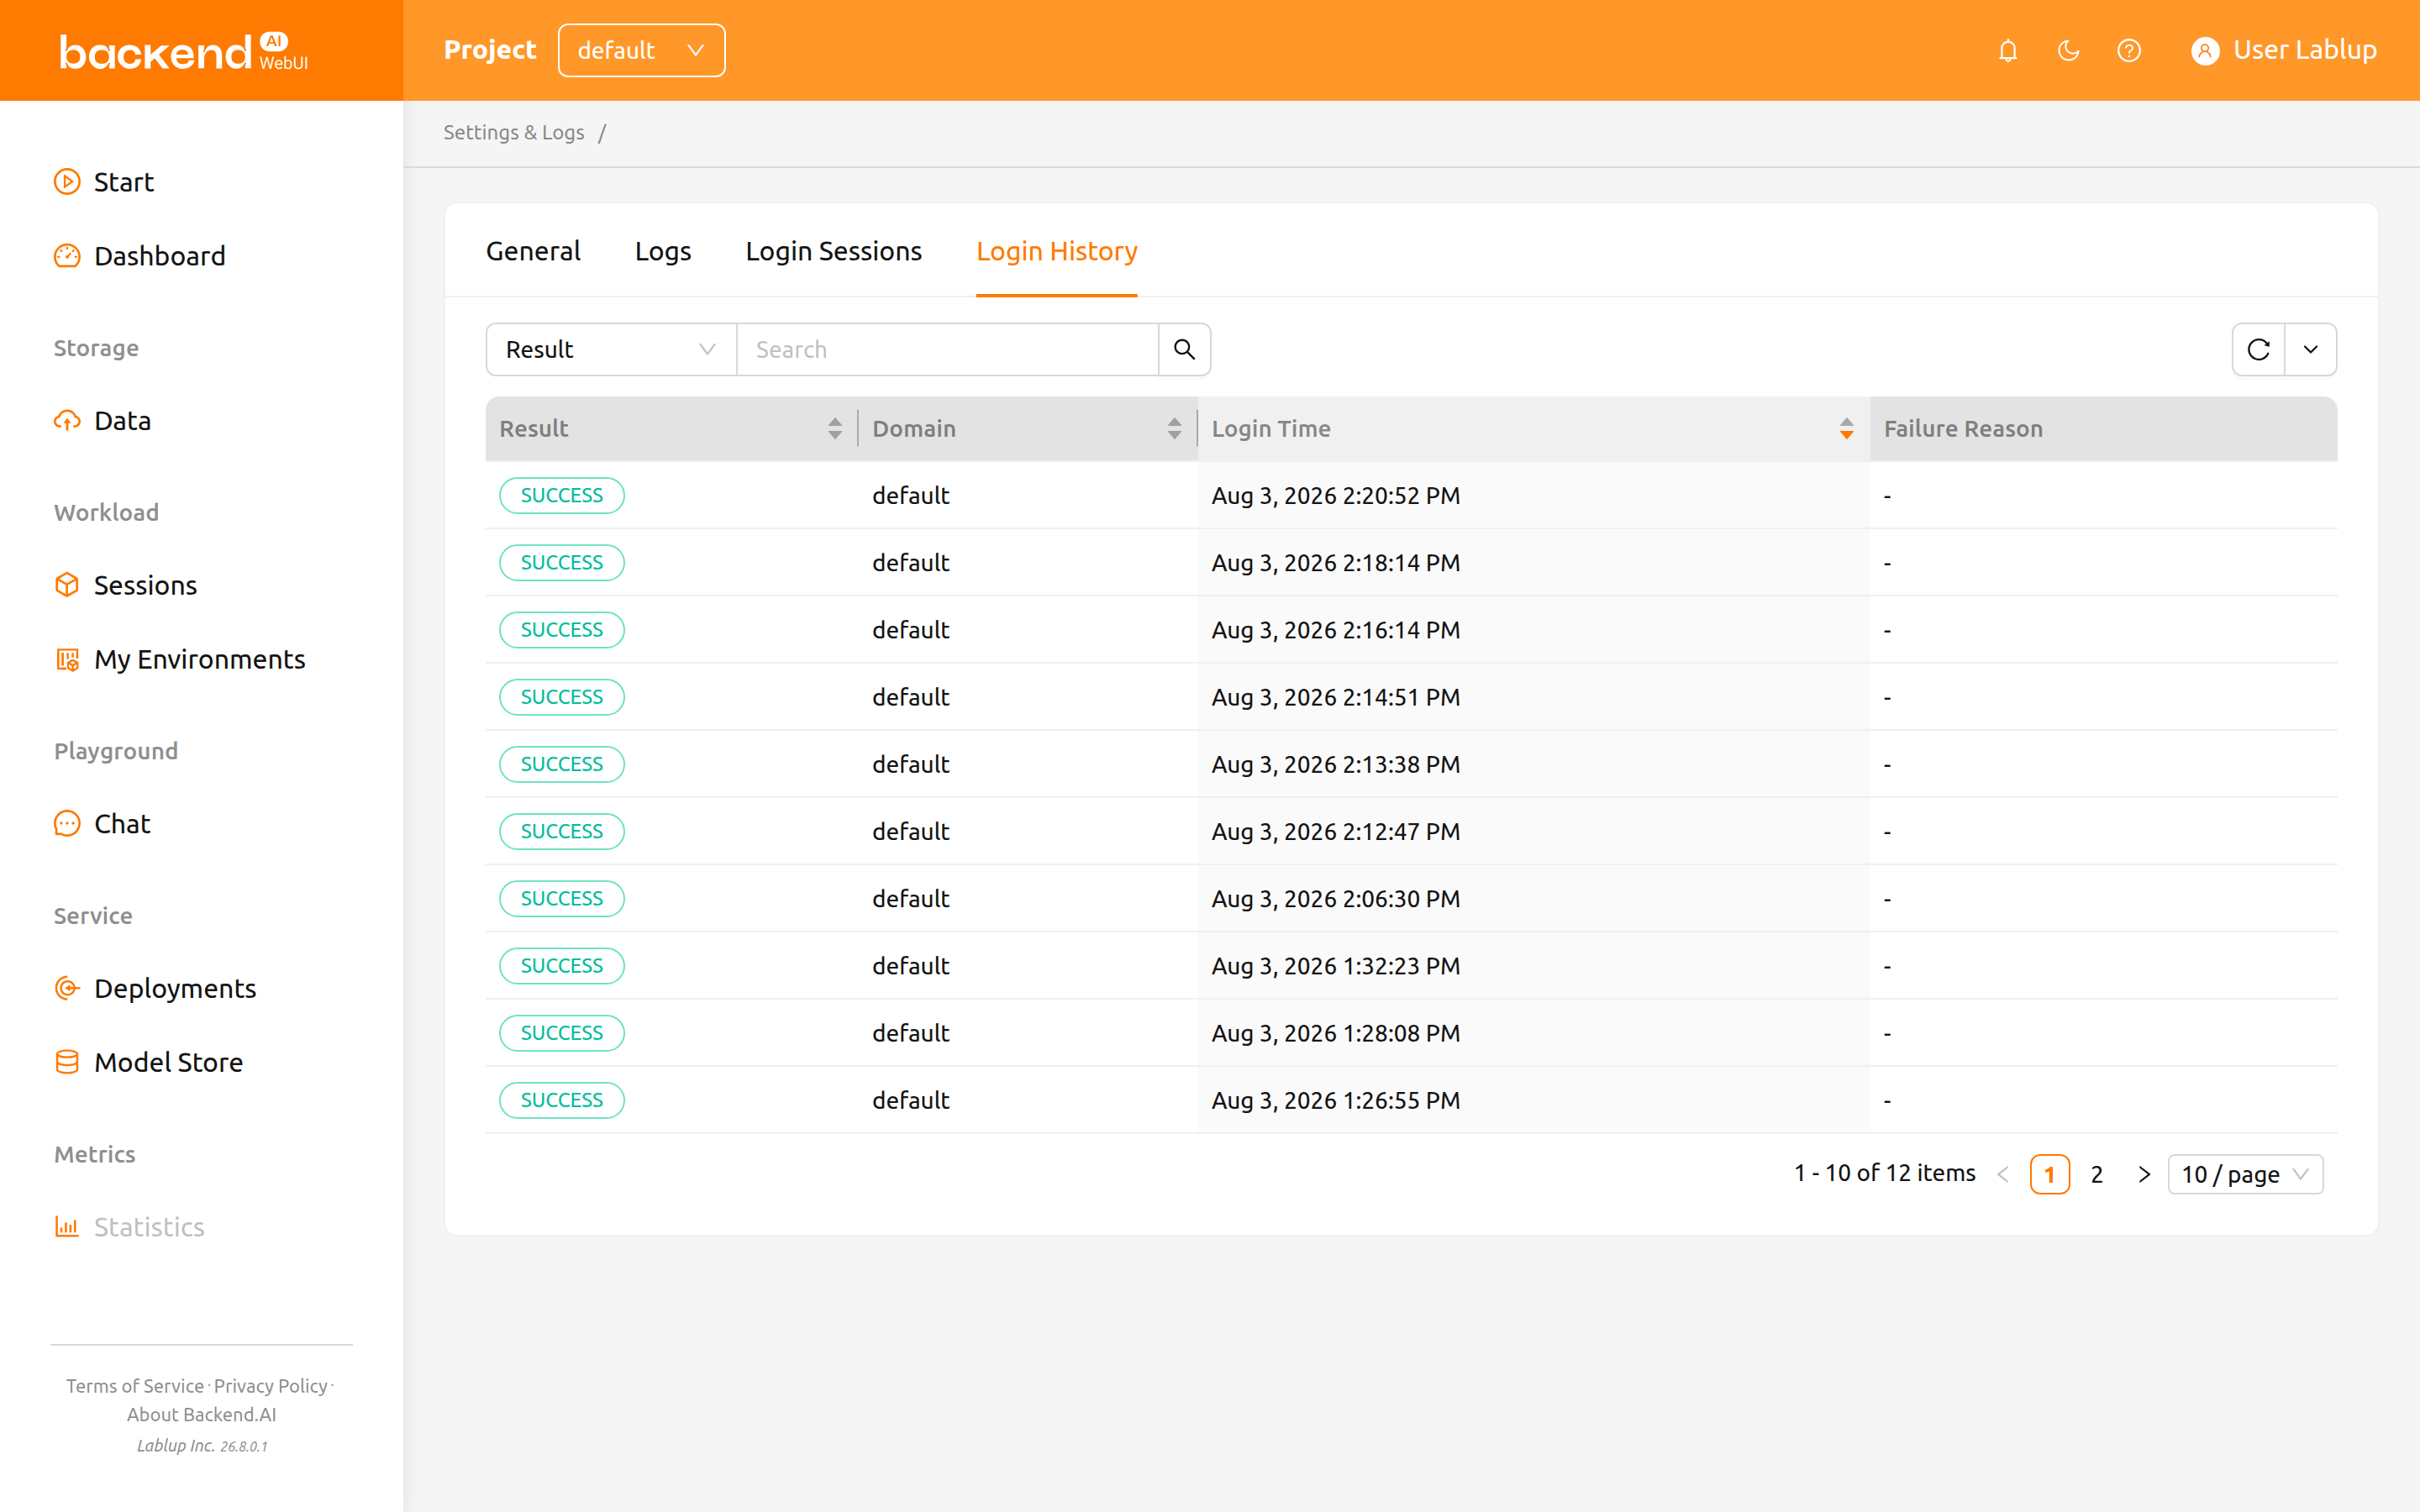This screenshot has height=1512, width=2420.
Task: Open the 10 / page size dropdown
Action: click(2245, 1174)
